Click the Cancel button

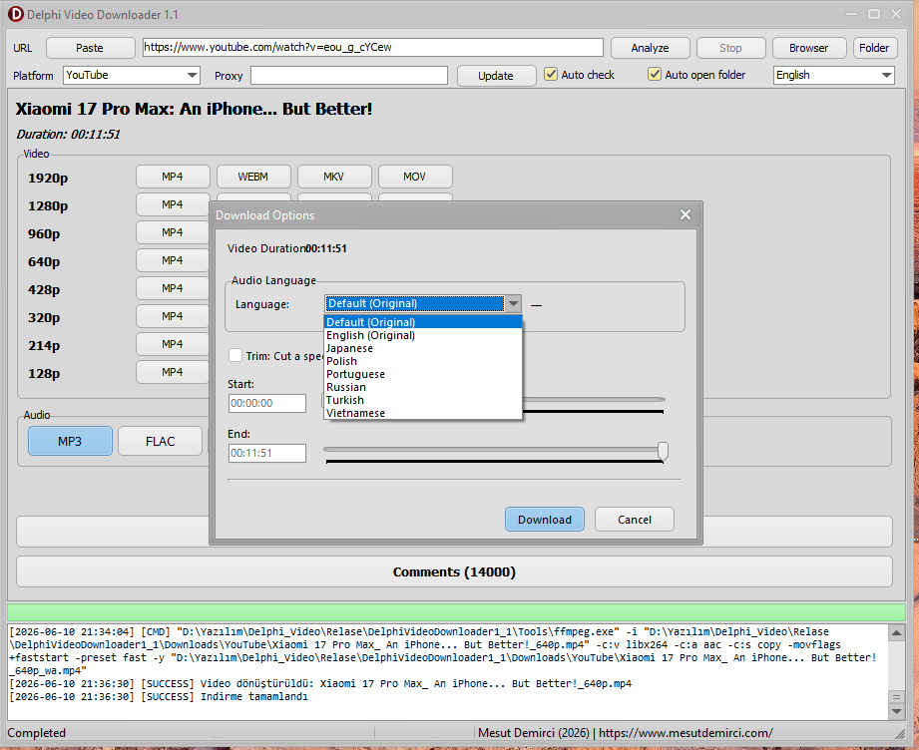click(x=635, y=520)
